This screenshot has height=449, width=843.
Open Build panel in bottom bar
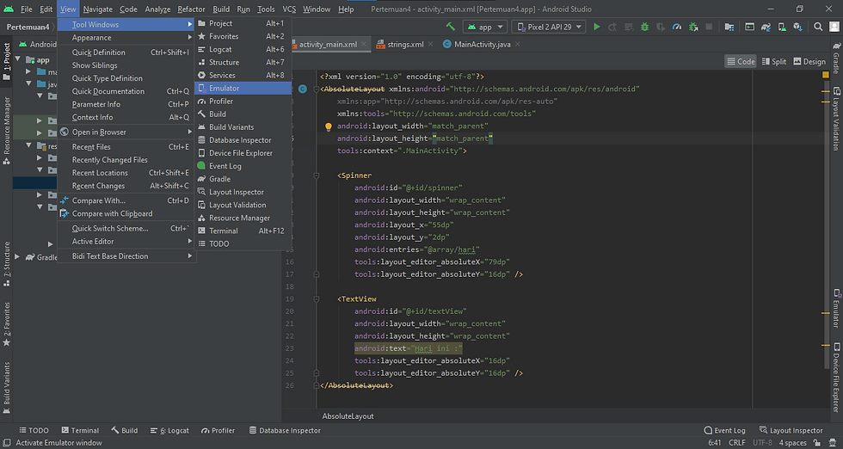(x=124, y=430)
